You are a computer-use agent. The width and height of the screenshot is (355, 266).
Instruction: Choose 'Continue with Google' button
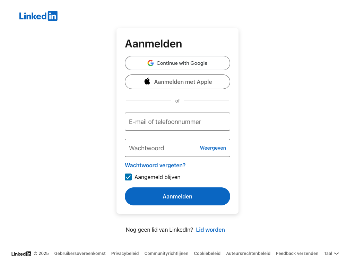tap(177, 63)
